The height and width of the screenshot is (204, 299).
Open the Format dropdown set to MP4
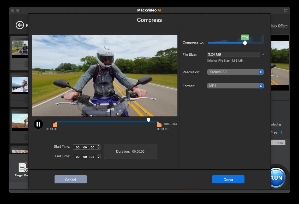[x=235, y=86]
